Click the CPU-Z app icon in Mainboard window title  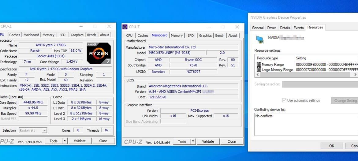click(x=125, y=27)
